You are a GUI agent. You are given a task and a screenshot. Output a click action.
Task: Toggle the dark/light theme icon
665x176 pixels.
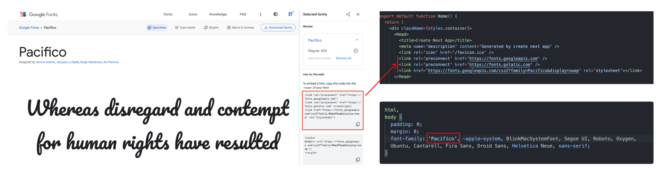275,14
